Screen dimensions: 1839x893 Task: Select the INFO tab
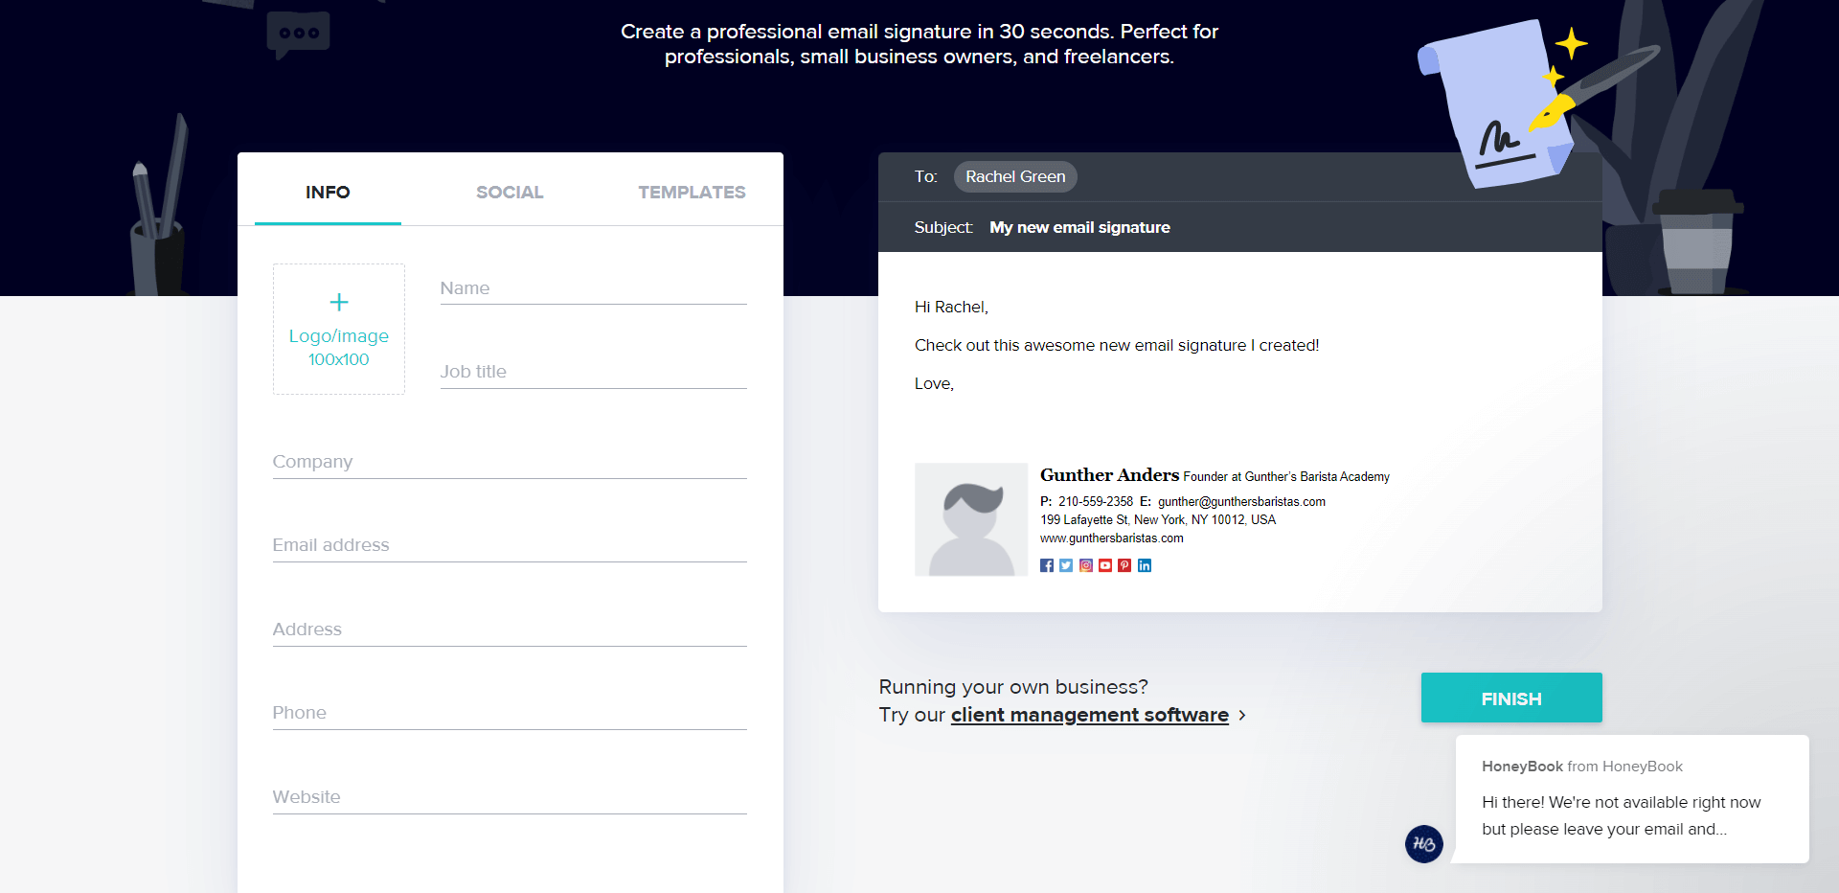tap(328, 193)
